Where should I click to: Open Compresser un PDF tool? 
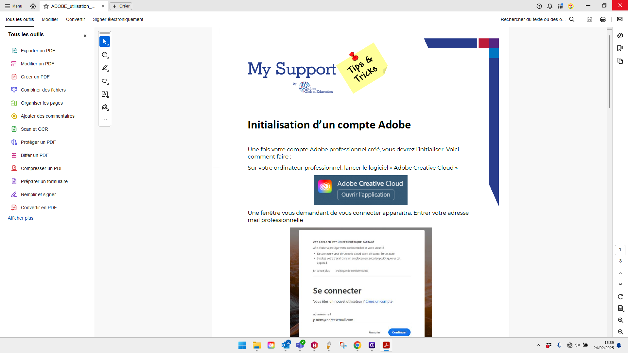pyautogui.click(x=42, y=168)
